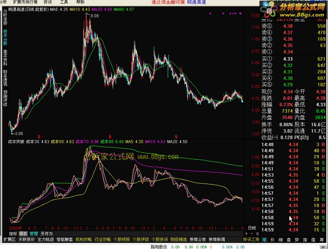328x249 pixels.
Task: Click the 14:48 tick trade row
Action: click(293, 144)
